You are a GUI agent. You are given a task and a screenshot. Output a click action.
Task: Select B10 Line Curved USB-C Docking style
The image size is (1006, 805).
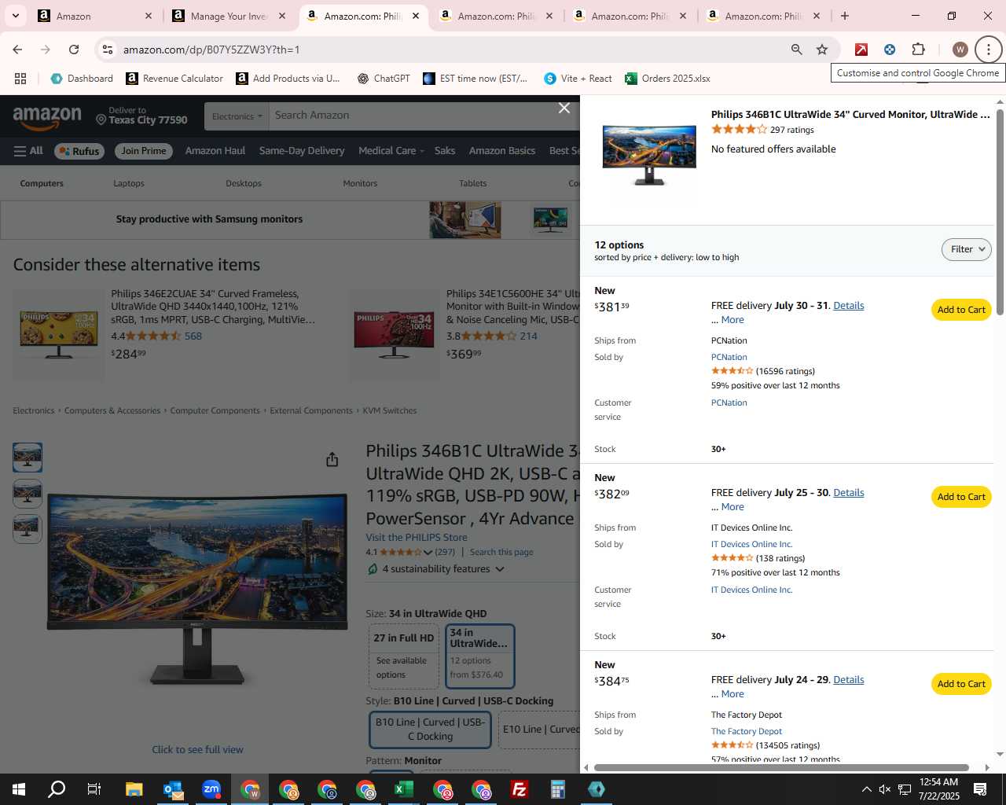[431, 730]
